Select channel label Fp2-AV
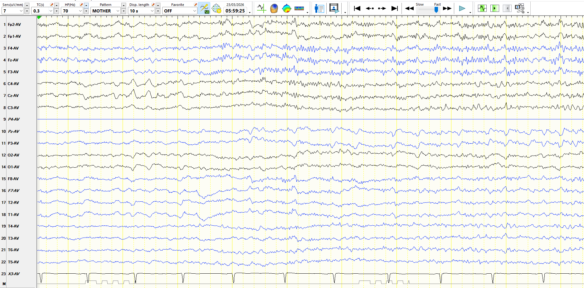Image resolution: width=584 pixels, height=288 pixels. click(x=14, y=25)
